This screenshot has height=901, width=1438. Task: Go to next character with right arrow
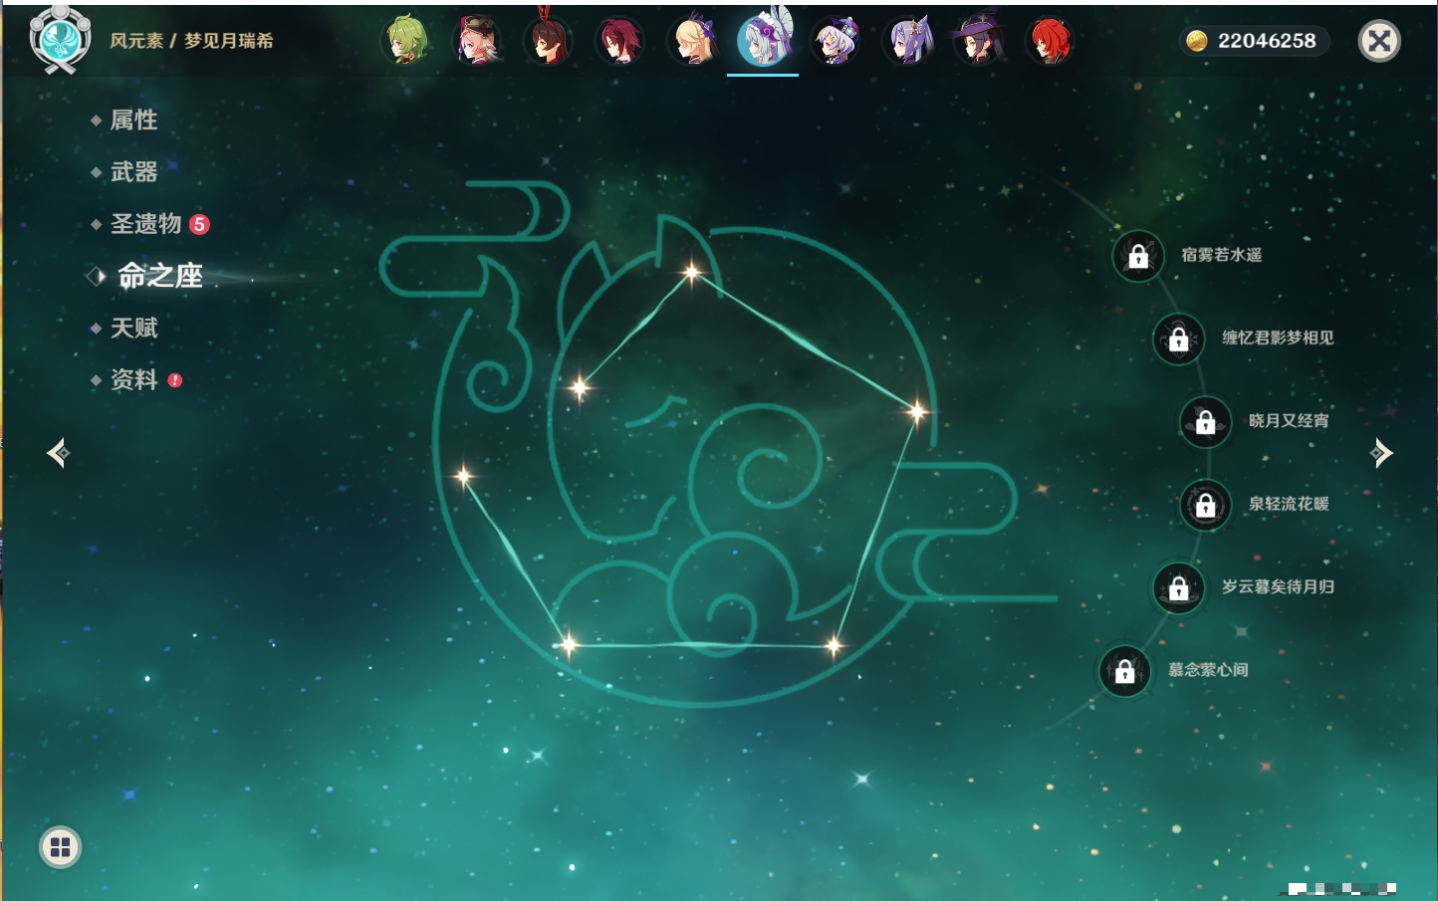1381,453
